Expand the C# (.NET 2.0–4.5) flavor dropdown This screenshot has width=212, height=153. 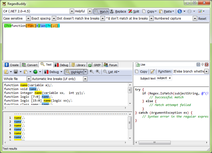pyautogui.click(x=72, y=12)
